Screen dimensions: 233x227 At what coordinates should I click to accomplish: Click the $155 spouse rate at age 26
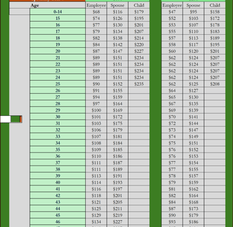pyautogui.click(x=117, y=91)
